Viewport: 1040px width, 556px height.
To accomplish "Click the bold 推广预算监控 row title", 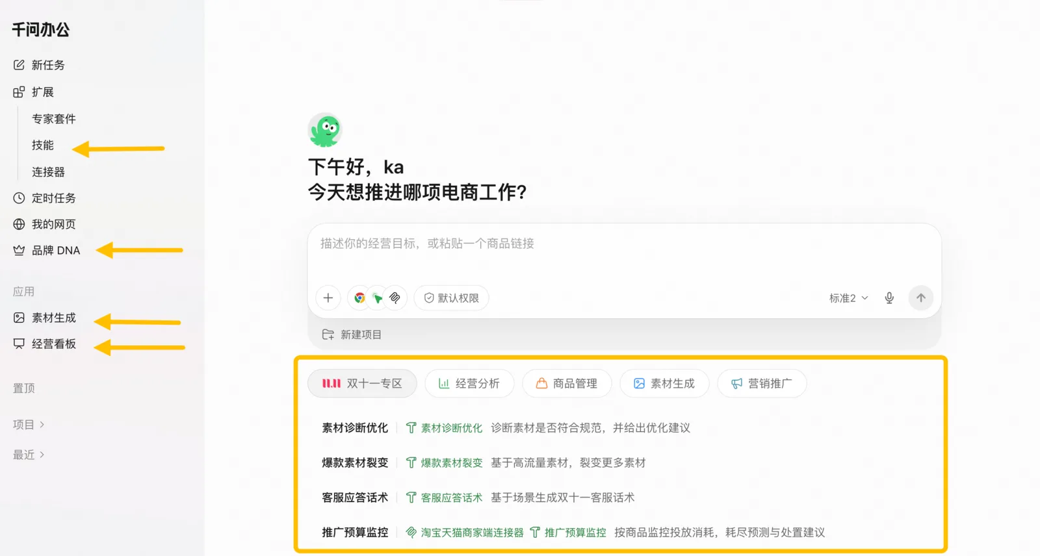I will pos(355,532).
